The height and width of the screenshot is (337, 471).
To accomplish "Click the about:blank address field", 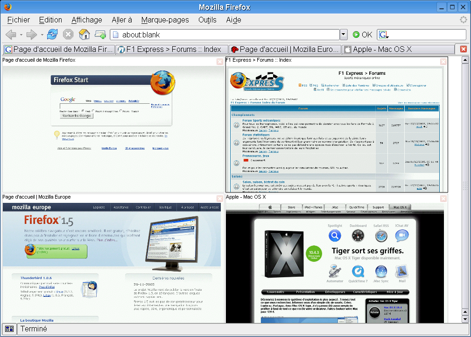I will pos(225,35).
